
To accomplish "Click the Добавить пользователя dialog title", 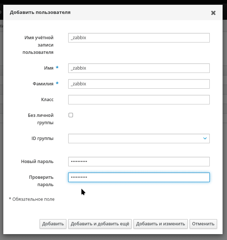I will [40, 12].
